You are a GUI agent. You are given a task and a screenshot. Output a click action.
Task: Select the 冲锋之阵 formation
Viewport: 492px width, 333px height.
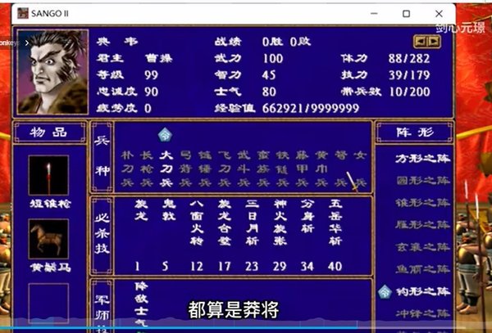point(422,313)
